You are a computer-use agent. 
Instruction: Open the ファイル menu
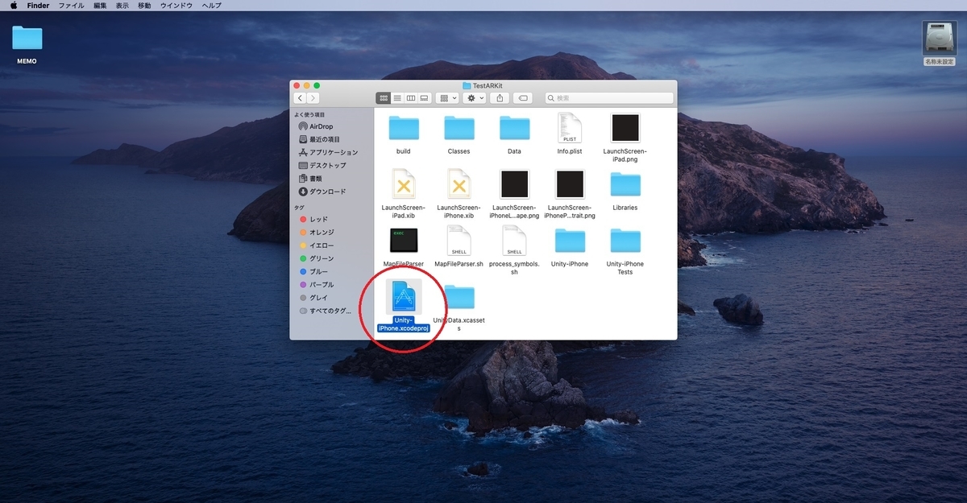(x=71, y=5)
